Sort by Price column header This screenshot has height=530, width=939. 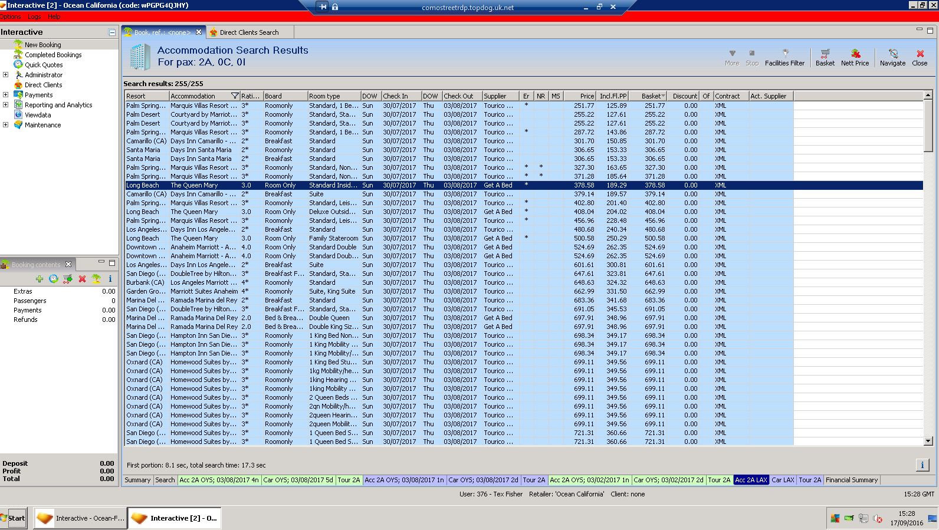click(579, 96)
